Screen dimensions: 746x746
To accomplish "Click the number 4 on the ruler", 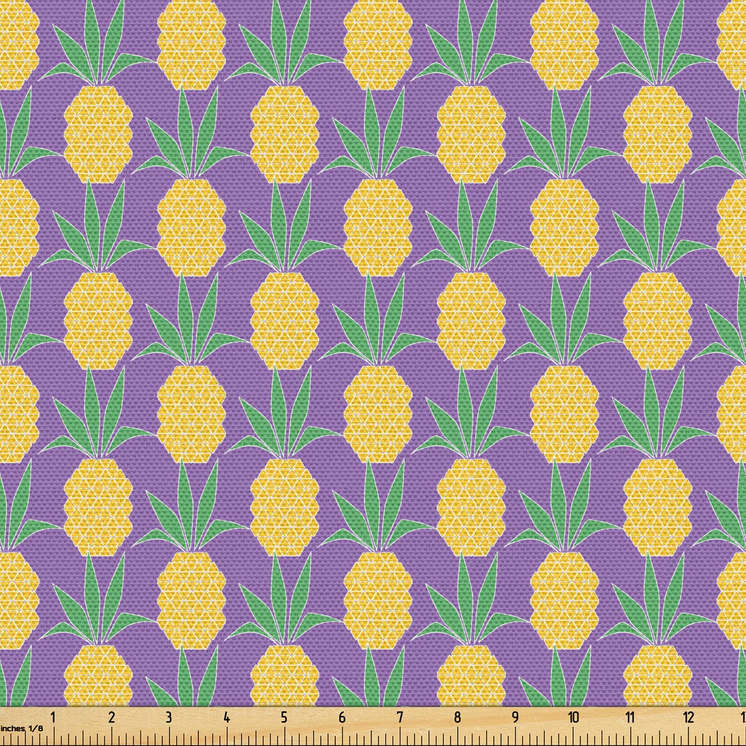I will [227, 717].
